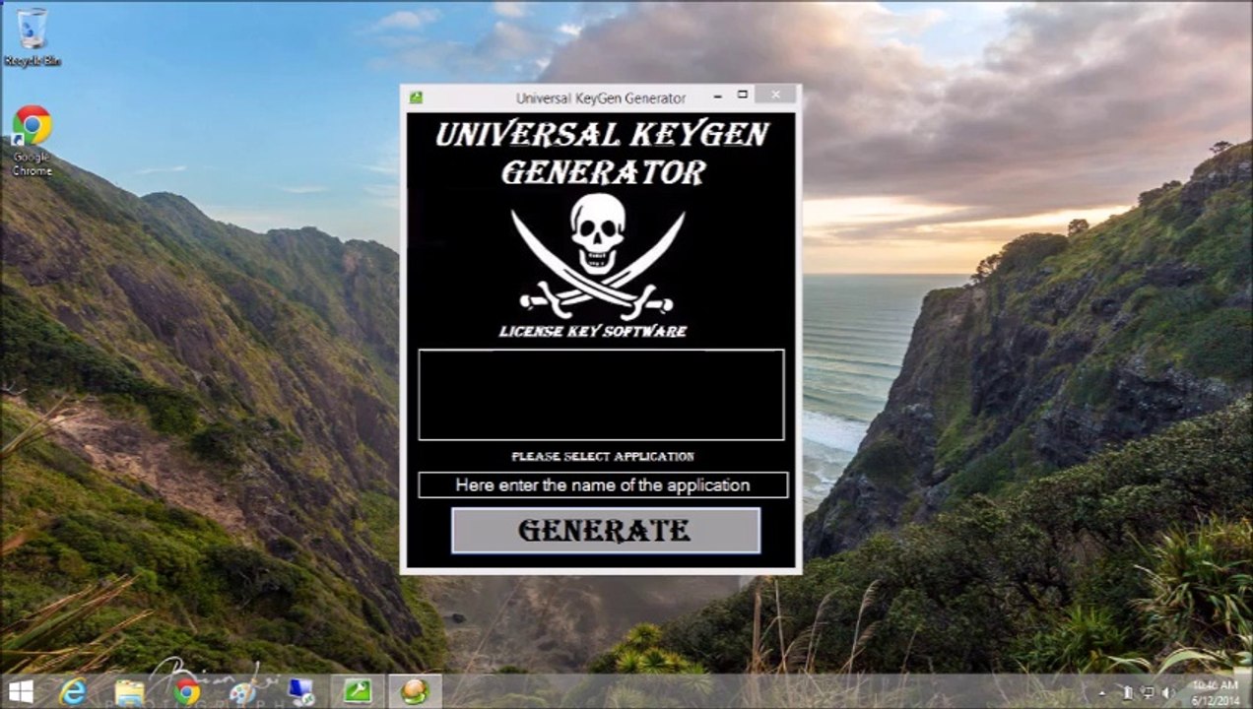Launch Internet Explorer from the taskbar
This screenshot has width=1253, height=709.
[73, 692]
